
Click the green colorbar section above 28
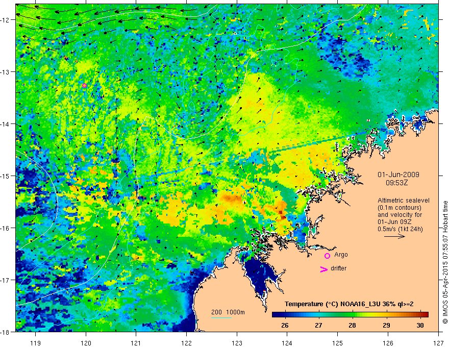click(x=352, y=314)
